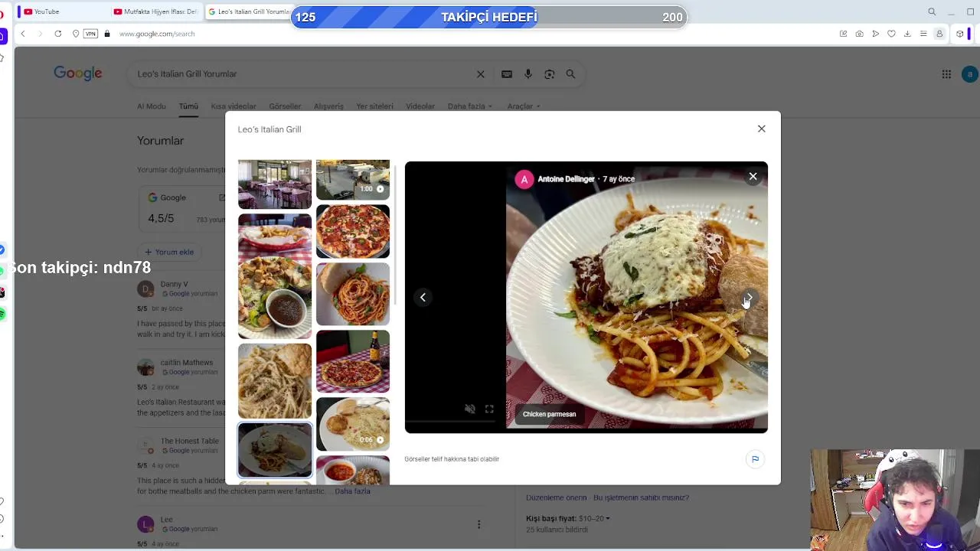Expand the Daha fazla dropdown
Viewport: 980px width, 551px height.
[470, 106]
